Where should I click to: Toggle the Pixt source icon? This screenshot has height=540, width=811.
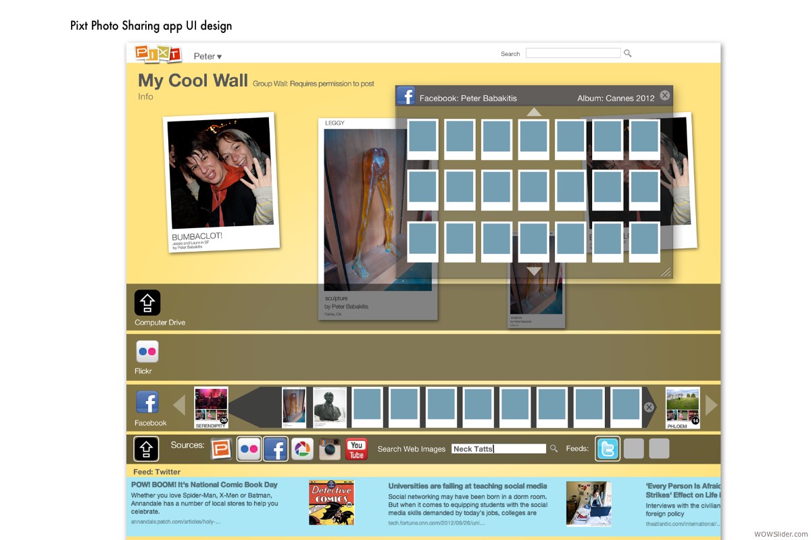[220, 449]
